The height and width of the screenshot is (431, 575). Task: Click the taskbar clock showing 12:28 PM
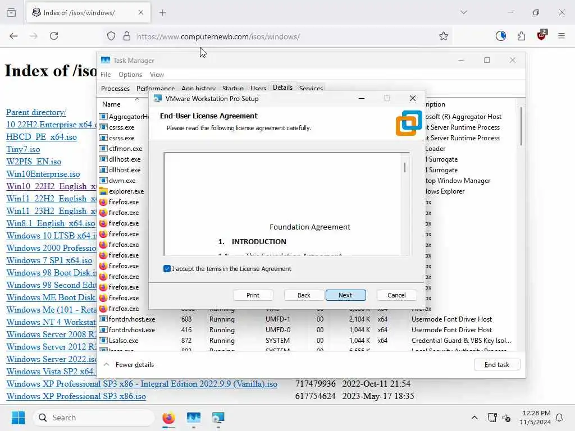tap(535, 418)
